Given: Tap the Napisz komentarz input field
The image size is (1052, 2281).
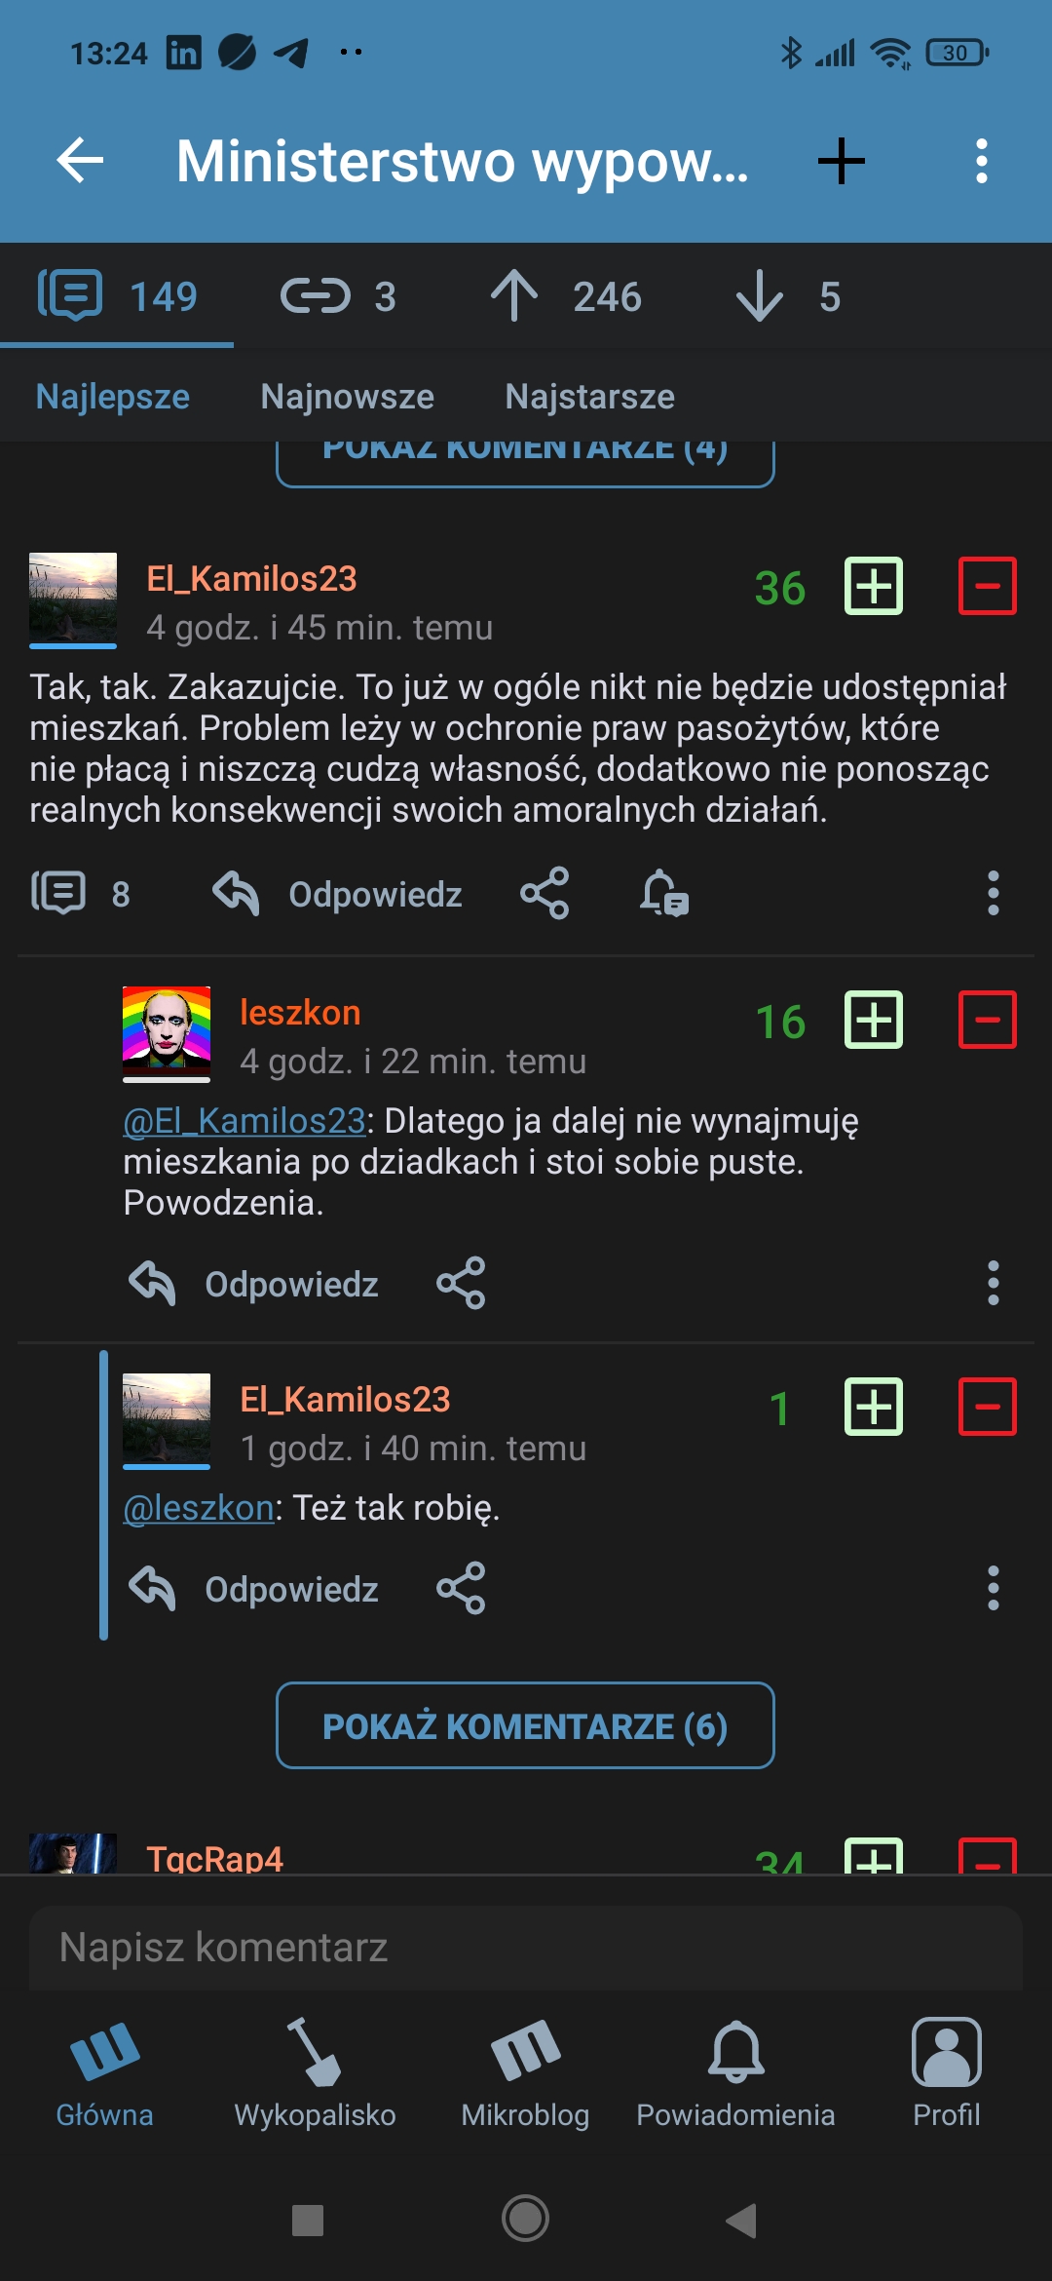Looking at the screenshot, I should [525, 1948].
